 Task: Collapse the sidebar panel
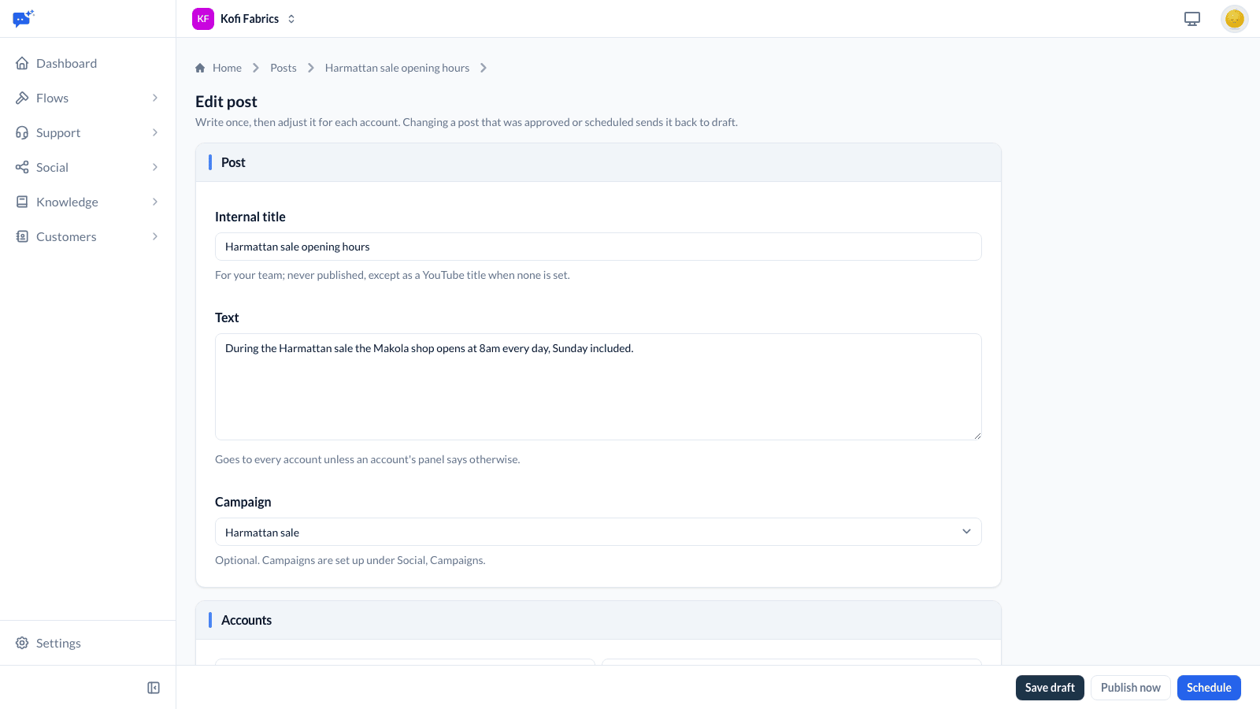154,688
